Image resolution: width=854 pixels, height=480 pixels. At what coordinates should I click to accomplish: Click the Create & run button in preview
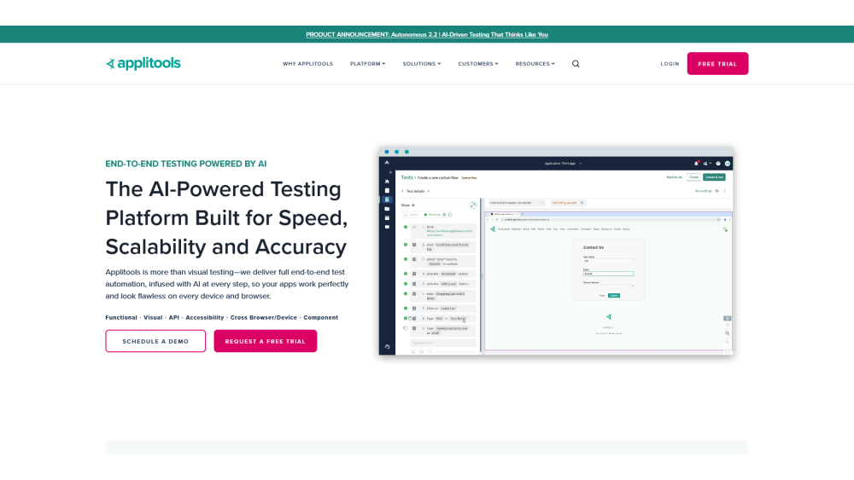(715, 177)
